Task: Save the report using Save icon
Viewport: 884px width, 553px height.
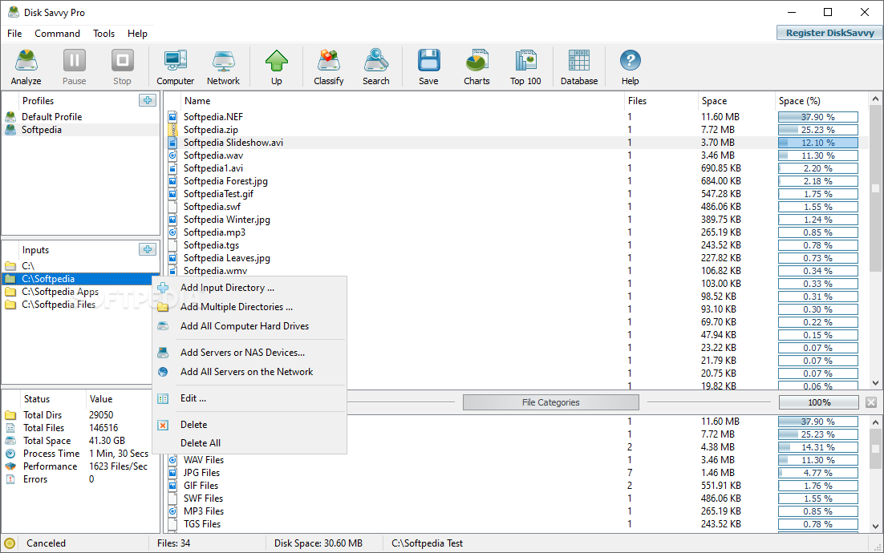Action: [x=428, y=67]
